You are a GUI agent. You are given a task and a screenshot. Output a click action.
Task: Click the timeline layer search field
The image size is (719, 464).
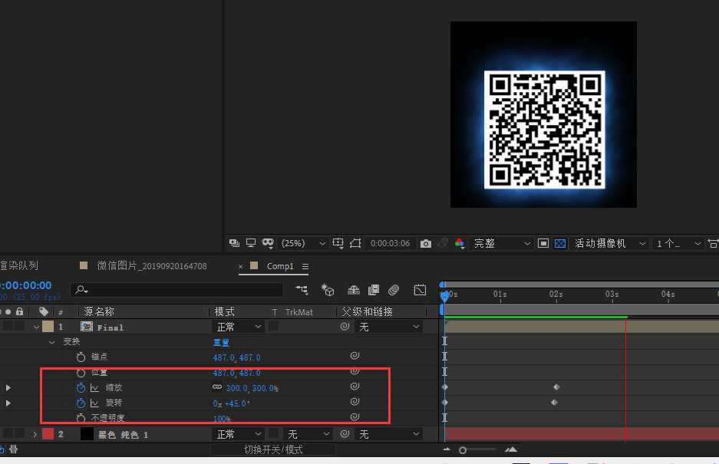pos(176,289)
